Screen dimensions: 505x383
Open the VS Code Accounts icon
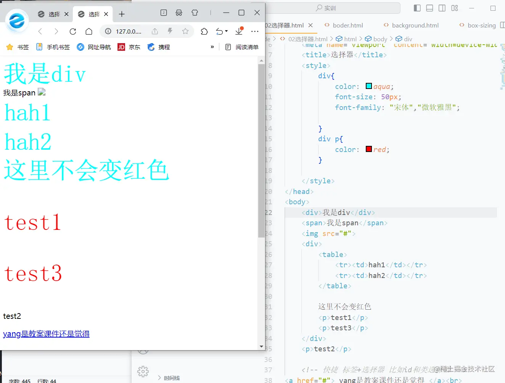[143, 350]
